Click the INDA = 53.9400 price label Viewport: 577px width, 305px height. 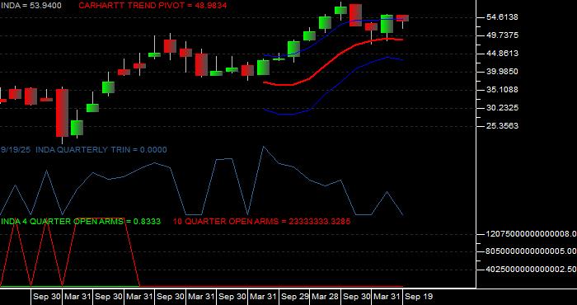[31, 6]
